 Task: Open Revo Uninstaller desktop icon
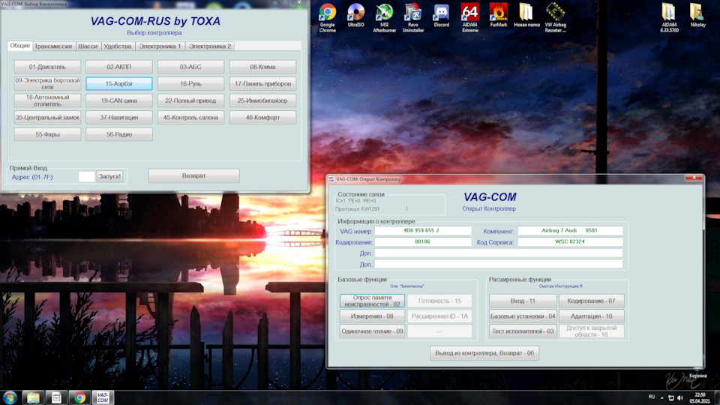412,17
